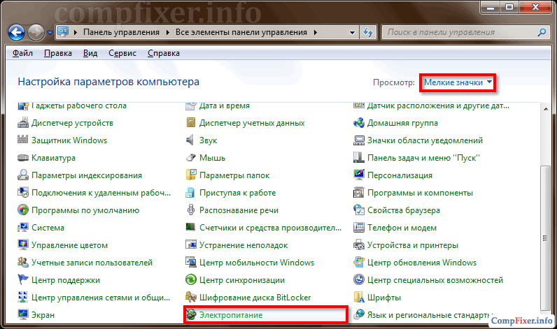Open Параметры индексирования icon
This screenshot has width=557, height=329.
click(x=23, y=175)
